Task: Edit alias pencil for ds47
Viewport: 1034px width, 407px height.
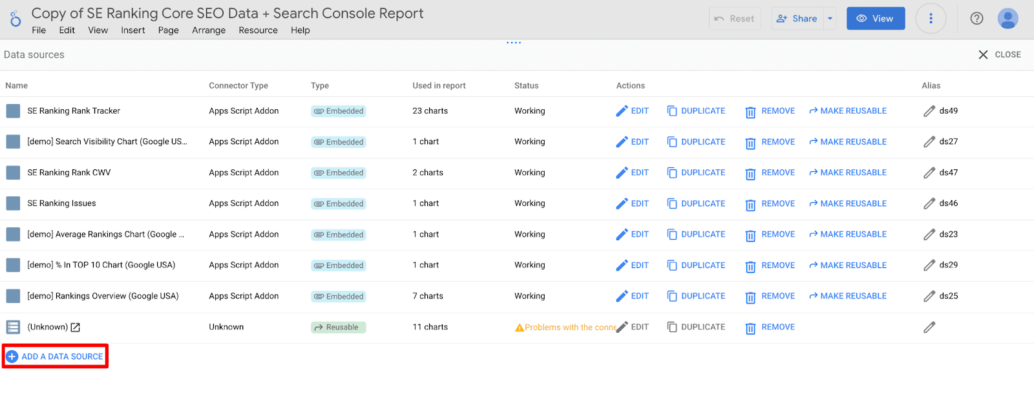Action: pyautogui.click(x=929, y=172)
